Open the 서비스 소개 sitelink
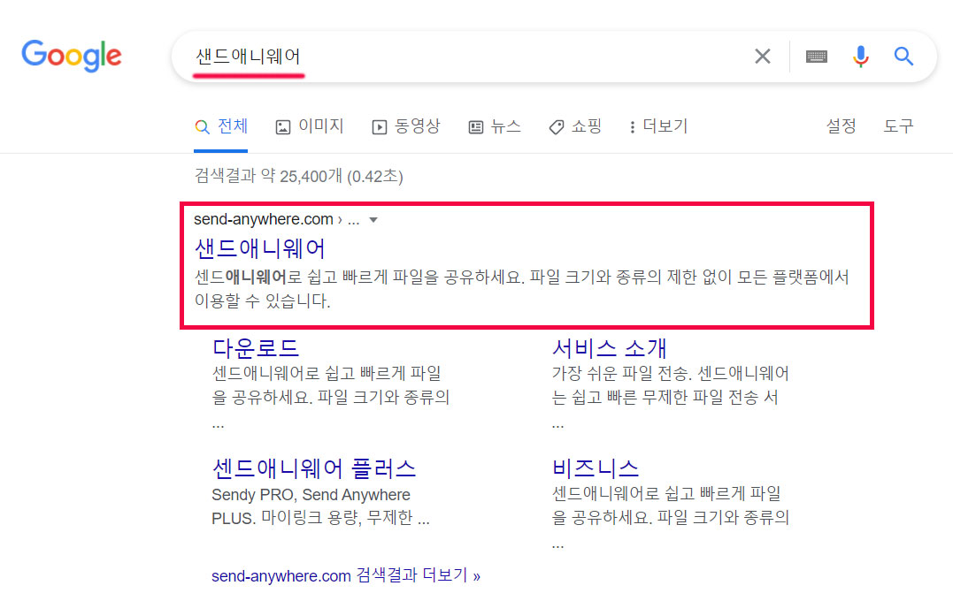953x616 pixels. (609, 347)
